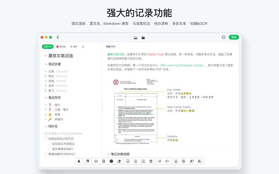Screen dimensions: 279x174
Task: Click the back arrow in title bar
Action: [58, 38]
